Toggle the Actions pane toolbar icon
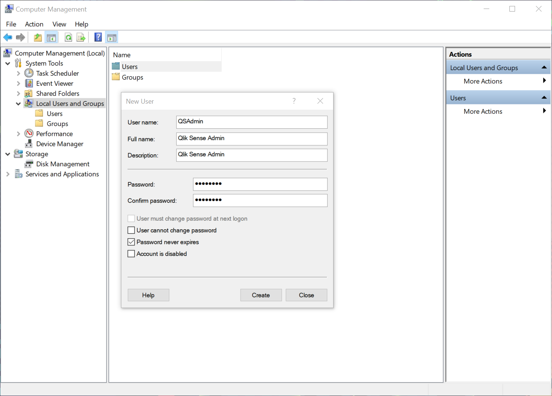This screenshot has width=552, height=396. coord(112,37)
